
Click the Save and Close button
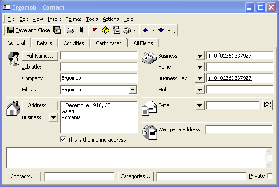point(29,30)
